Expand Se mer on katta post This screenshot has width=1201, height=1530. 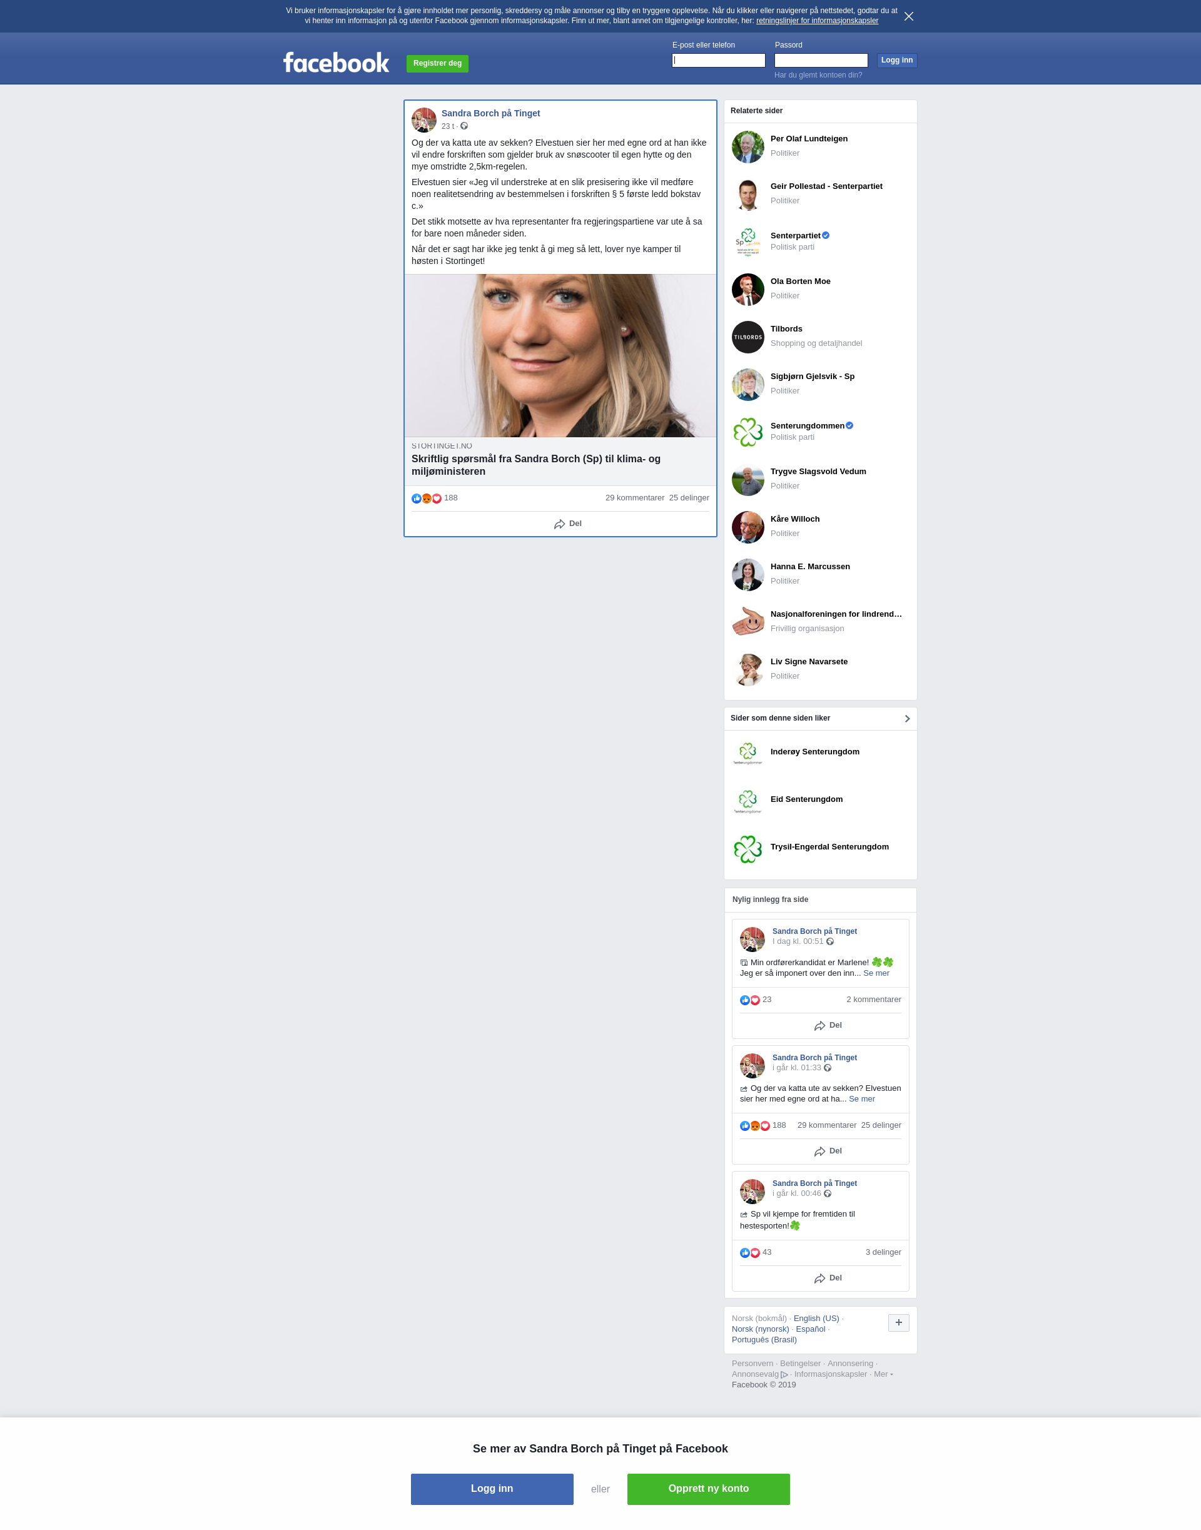click(x=861, y=1099)
